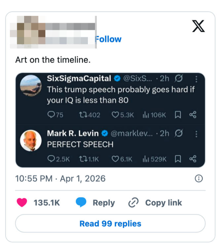This screenshot has width=224, height=251.
Task: Click the copy link chain icon
Action: click(133, 203)
